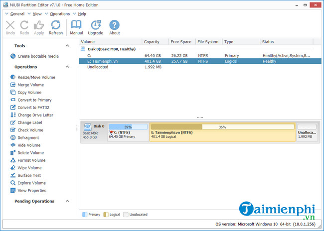The width and height of the screenshot is (324, 231).
Task: Open the Manual from the toolbar
Action: (x=76, y=25)
